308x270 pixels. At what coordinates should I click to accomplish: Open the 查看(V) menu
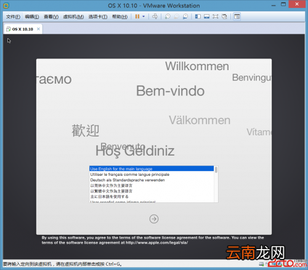(51, 17)
